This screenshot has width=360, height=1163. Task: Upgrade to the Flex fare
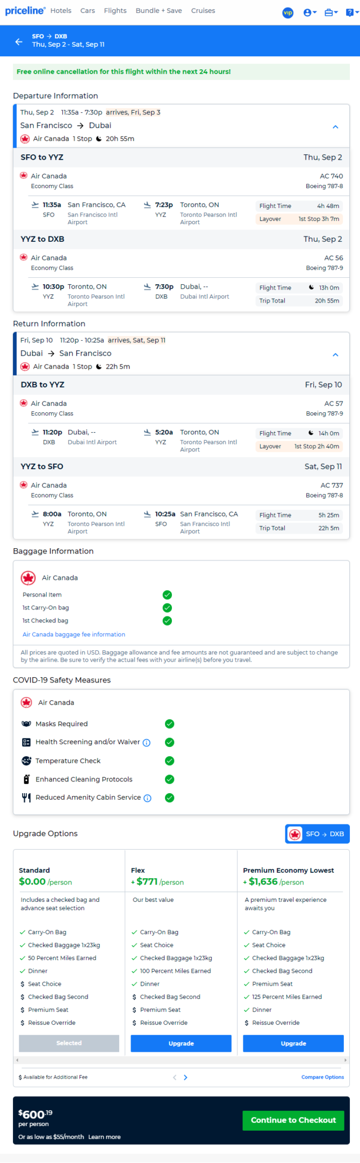point(181,1044)
